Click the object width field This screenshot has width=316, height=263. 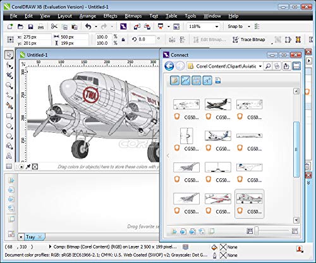pyautogui.click(x=74, y=37)
